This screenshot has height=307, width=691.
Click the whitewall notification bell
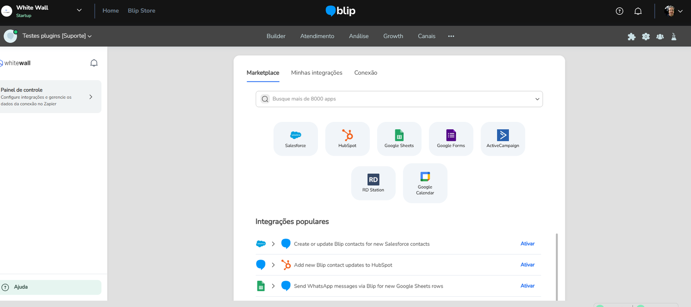pyautogui.click(x=94, y=63)
